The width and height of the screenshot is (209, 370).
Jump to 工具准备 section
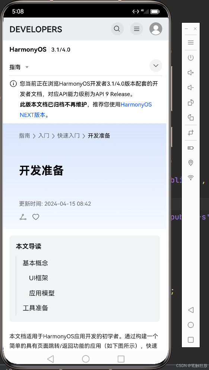click(x=35, y=308)
